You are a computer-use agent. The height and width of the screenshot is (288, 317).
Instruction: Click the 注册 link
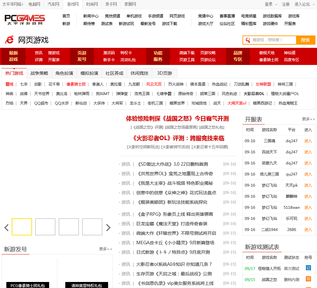(286, 4)
